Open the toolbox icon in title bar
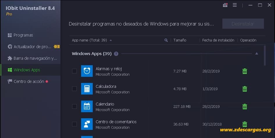This screenshot has width=275, height=138. click(225, 5)
